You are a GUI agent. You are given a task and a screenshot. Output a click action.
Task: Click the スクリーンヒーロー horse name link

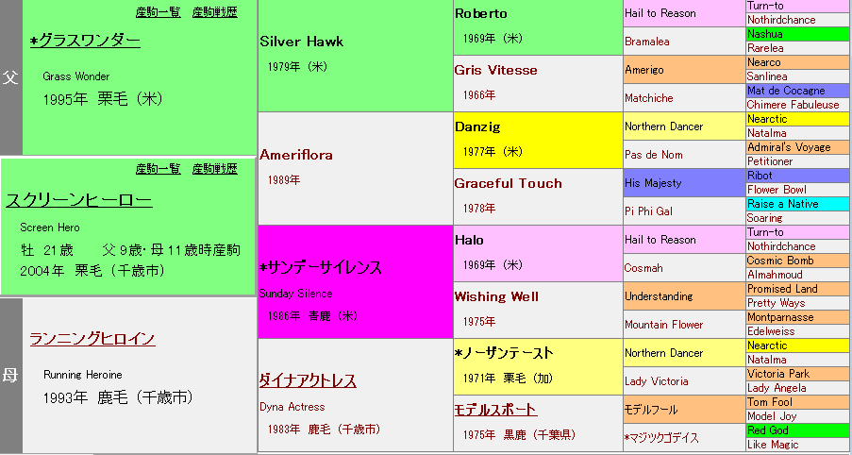click(x=78, y=200)
